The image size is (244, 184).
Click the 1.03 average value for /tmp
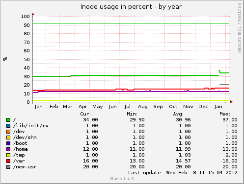185,155
